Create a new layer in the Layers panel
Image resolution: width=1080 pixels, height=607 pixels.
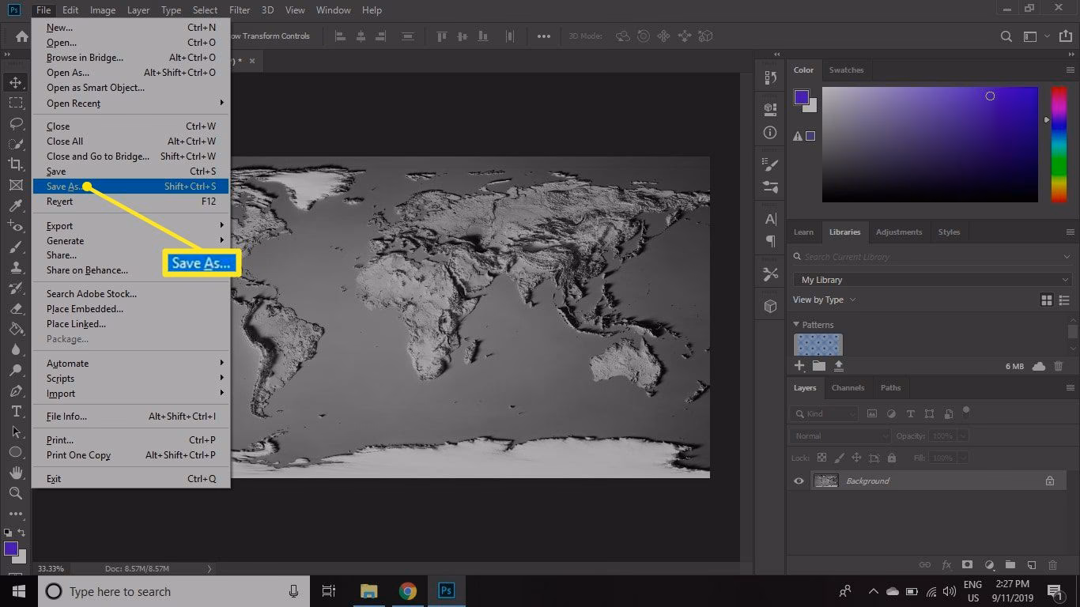click(x=1032, y=564)
